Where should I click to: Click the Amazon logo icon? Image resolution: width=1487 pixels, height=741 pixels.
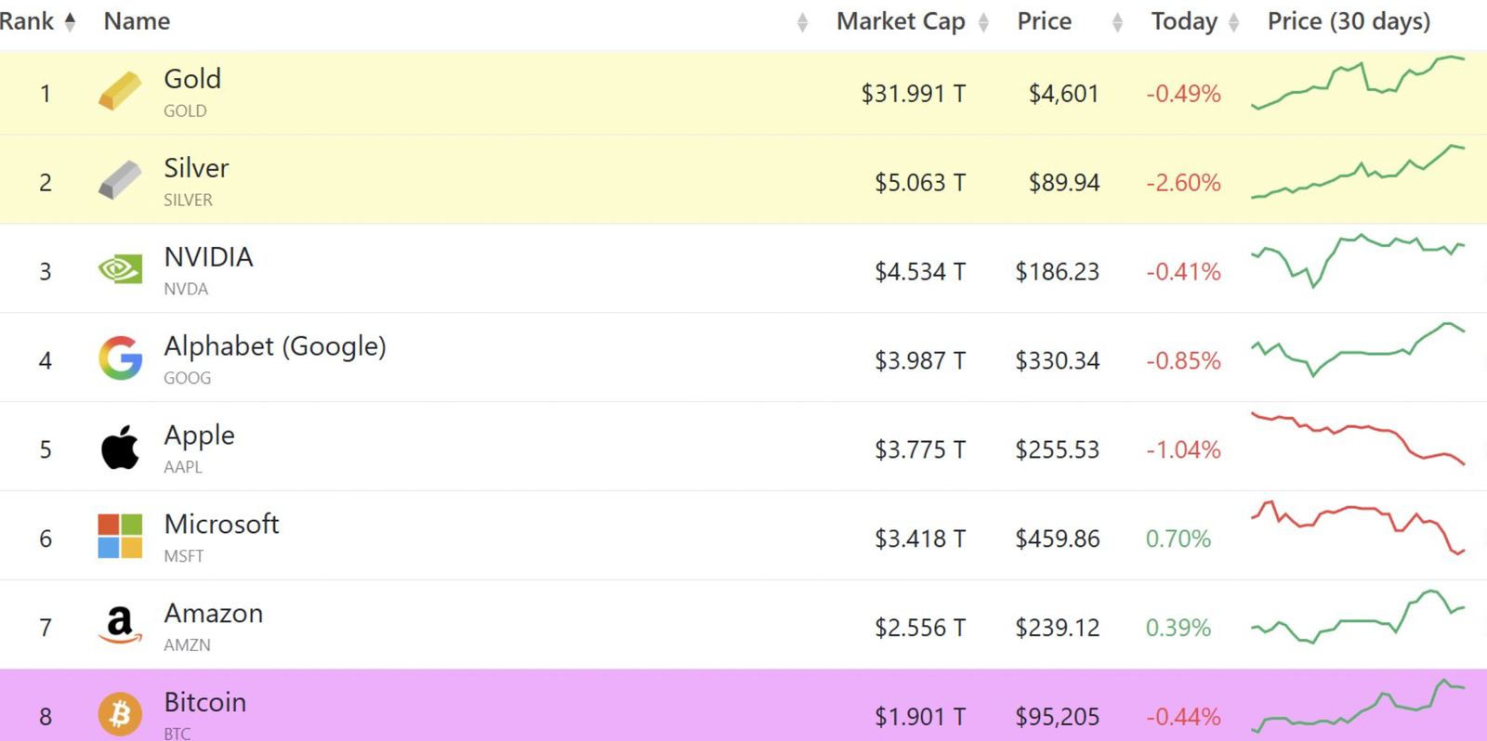(x=120, y=625)
